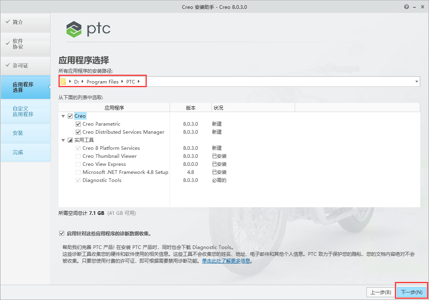Click the yellow folder icon in install path
429x300 pixels.
point(63,82)
